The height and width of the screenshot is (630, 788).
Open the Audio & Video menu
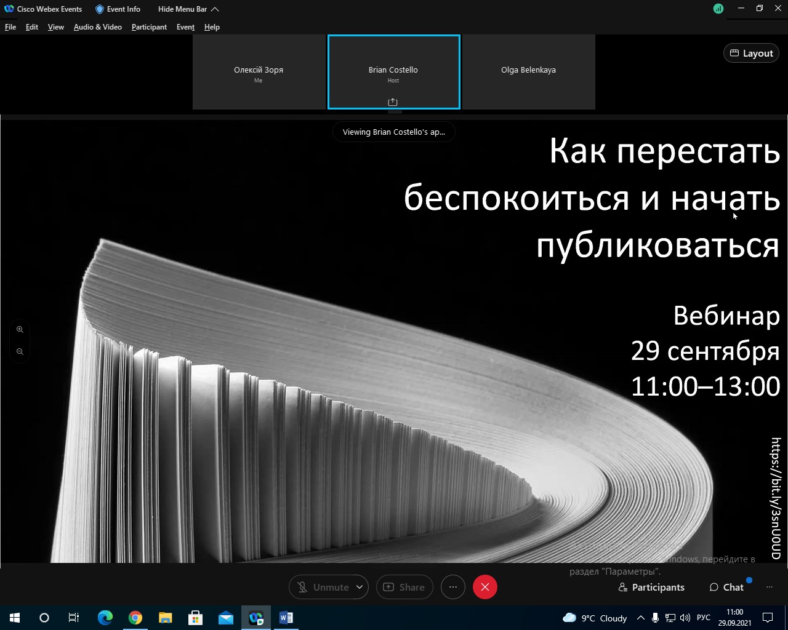coord(98,27)
